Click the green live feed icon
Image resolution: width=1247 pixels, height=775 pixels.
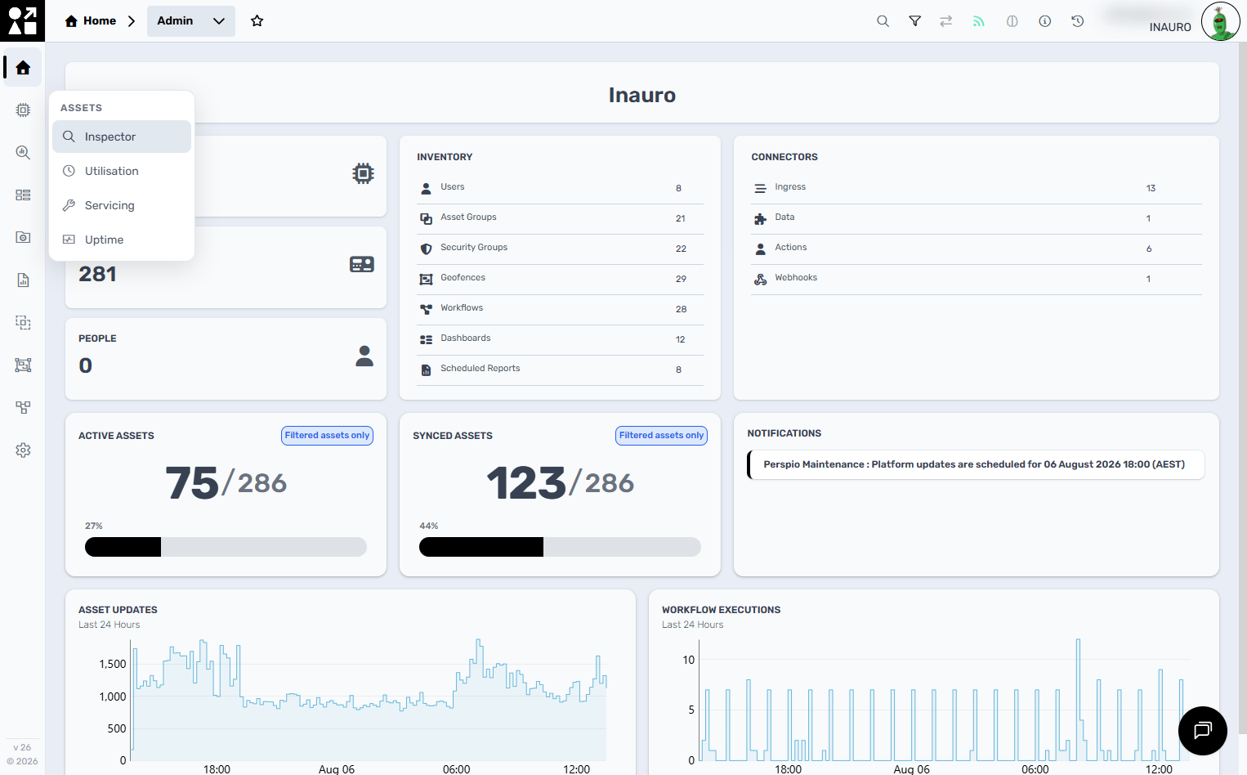tap(979, 21)
